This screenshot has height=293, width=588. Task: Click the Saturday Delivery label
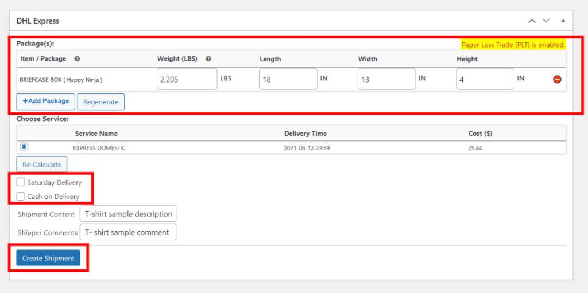click(55, 183)
